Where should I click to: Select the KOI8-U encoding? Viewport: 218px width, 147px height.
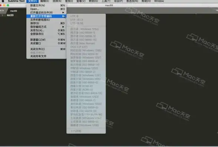(x=86, y=90)
